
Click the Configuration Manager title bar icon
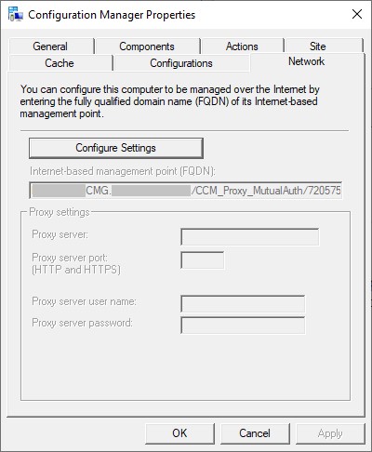click(16, 14)
